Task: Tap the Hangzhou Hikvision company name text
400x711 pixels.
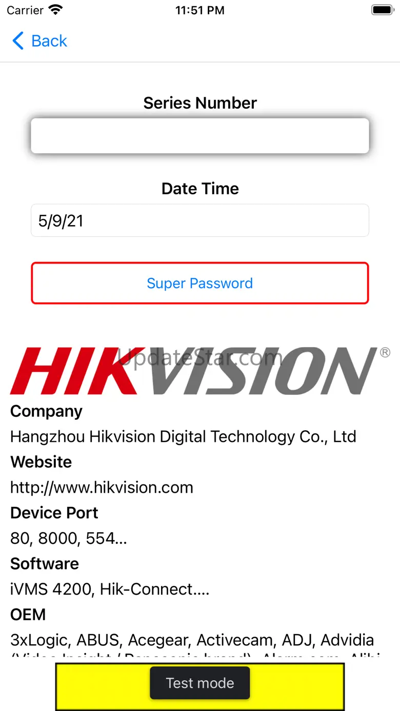Action: coord(183,437)
